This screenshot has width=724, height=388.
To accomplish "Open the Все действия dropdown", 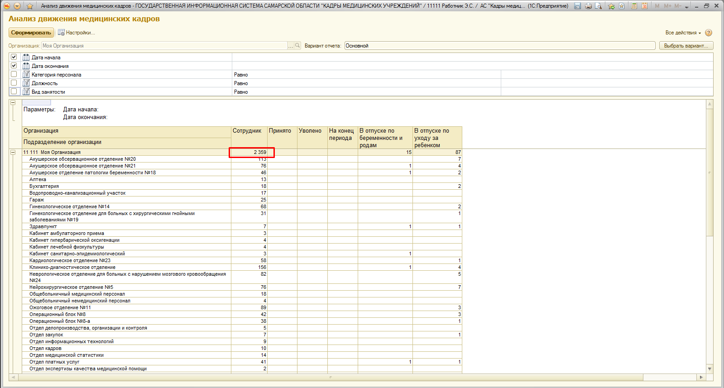I will pyautogui.click(x=683, y=33).
